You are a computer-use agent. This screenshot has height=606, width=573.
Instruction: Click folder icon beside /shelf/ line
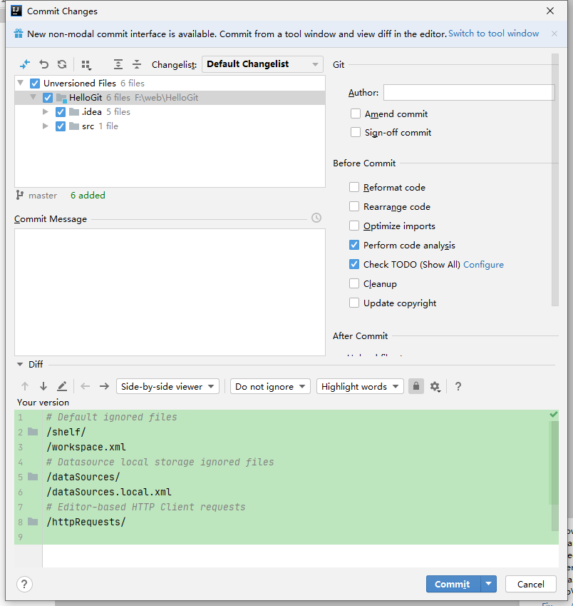pos(33,432)
